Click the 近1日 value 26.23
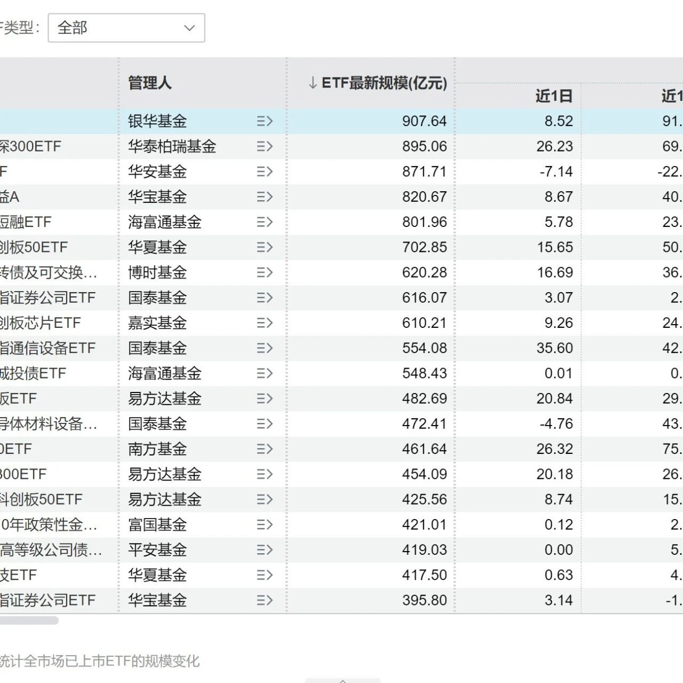 point(554,146)
